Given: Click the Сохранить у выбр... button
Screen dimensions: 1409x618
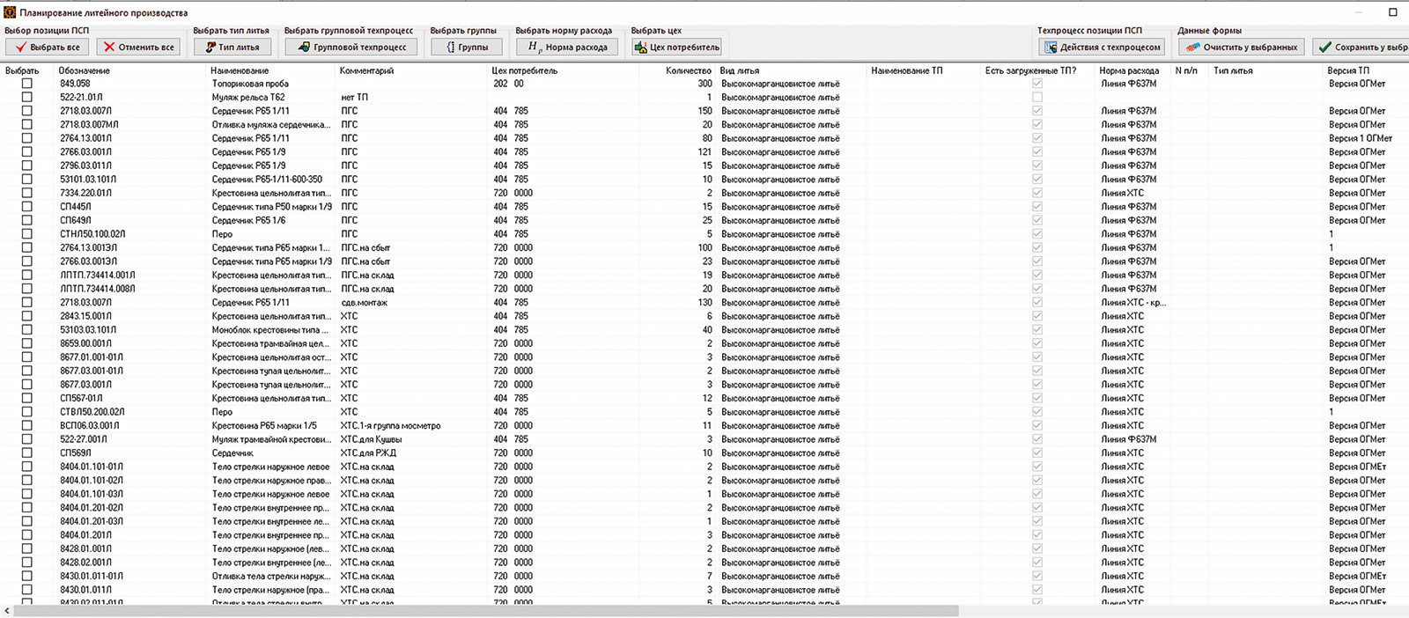Looking at the screenshot, I should (x=1361, y=47).
